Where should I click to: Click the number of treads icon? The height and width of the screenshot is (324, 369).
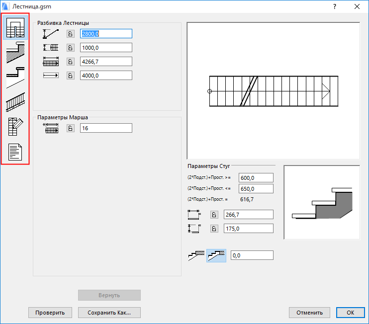[x=51, y=128]
